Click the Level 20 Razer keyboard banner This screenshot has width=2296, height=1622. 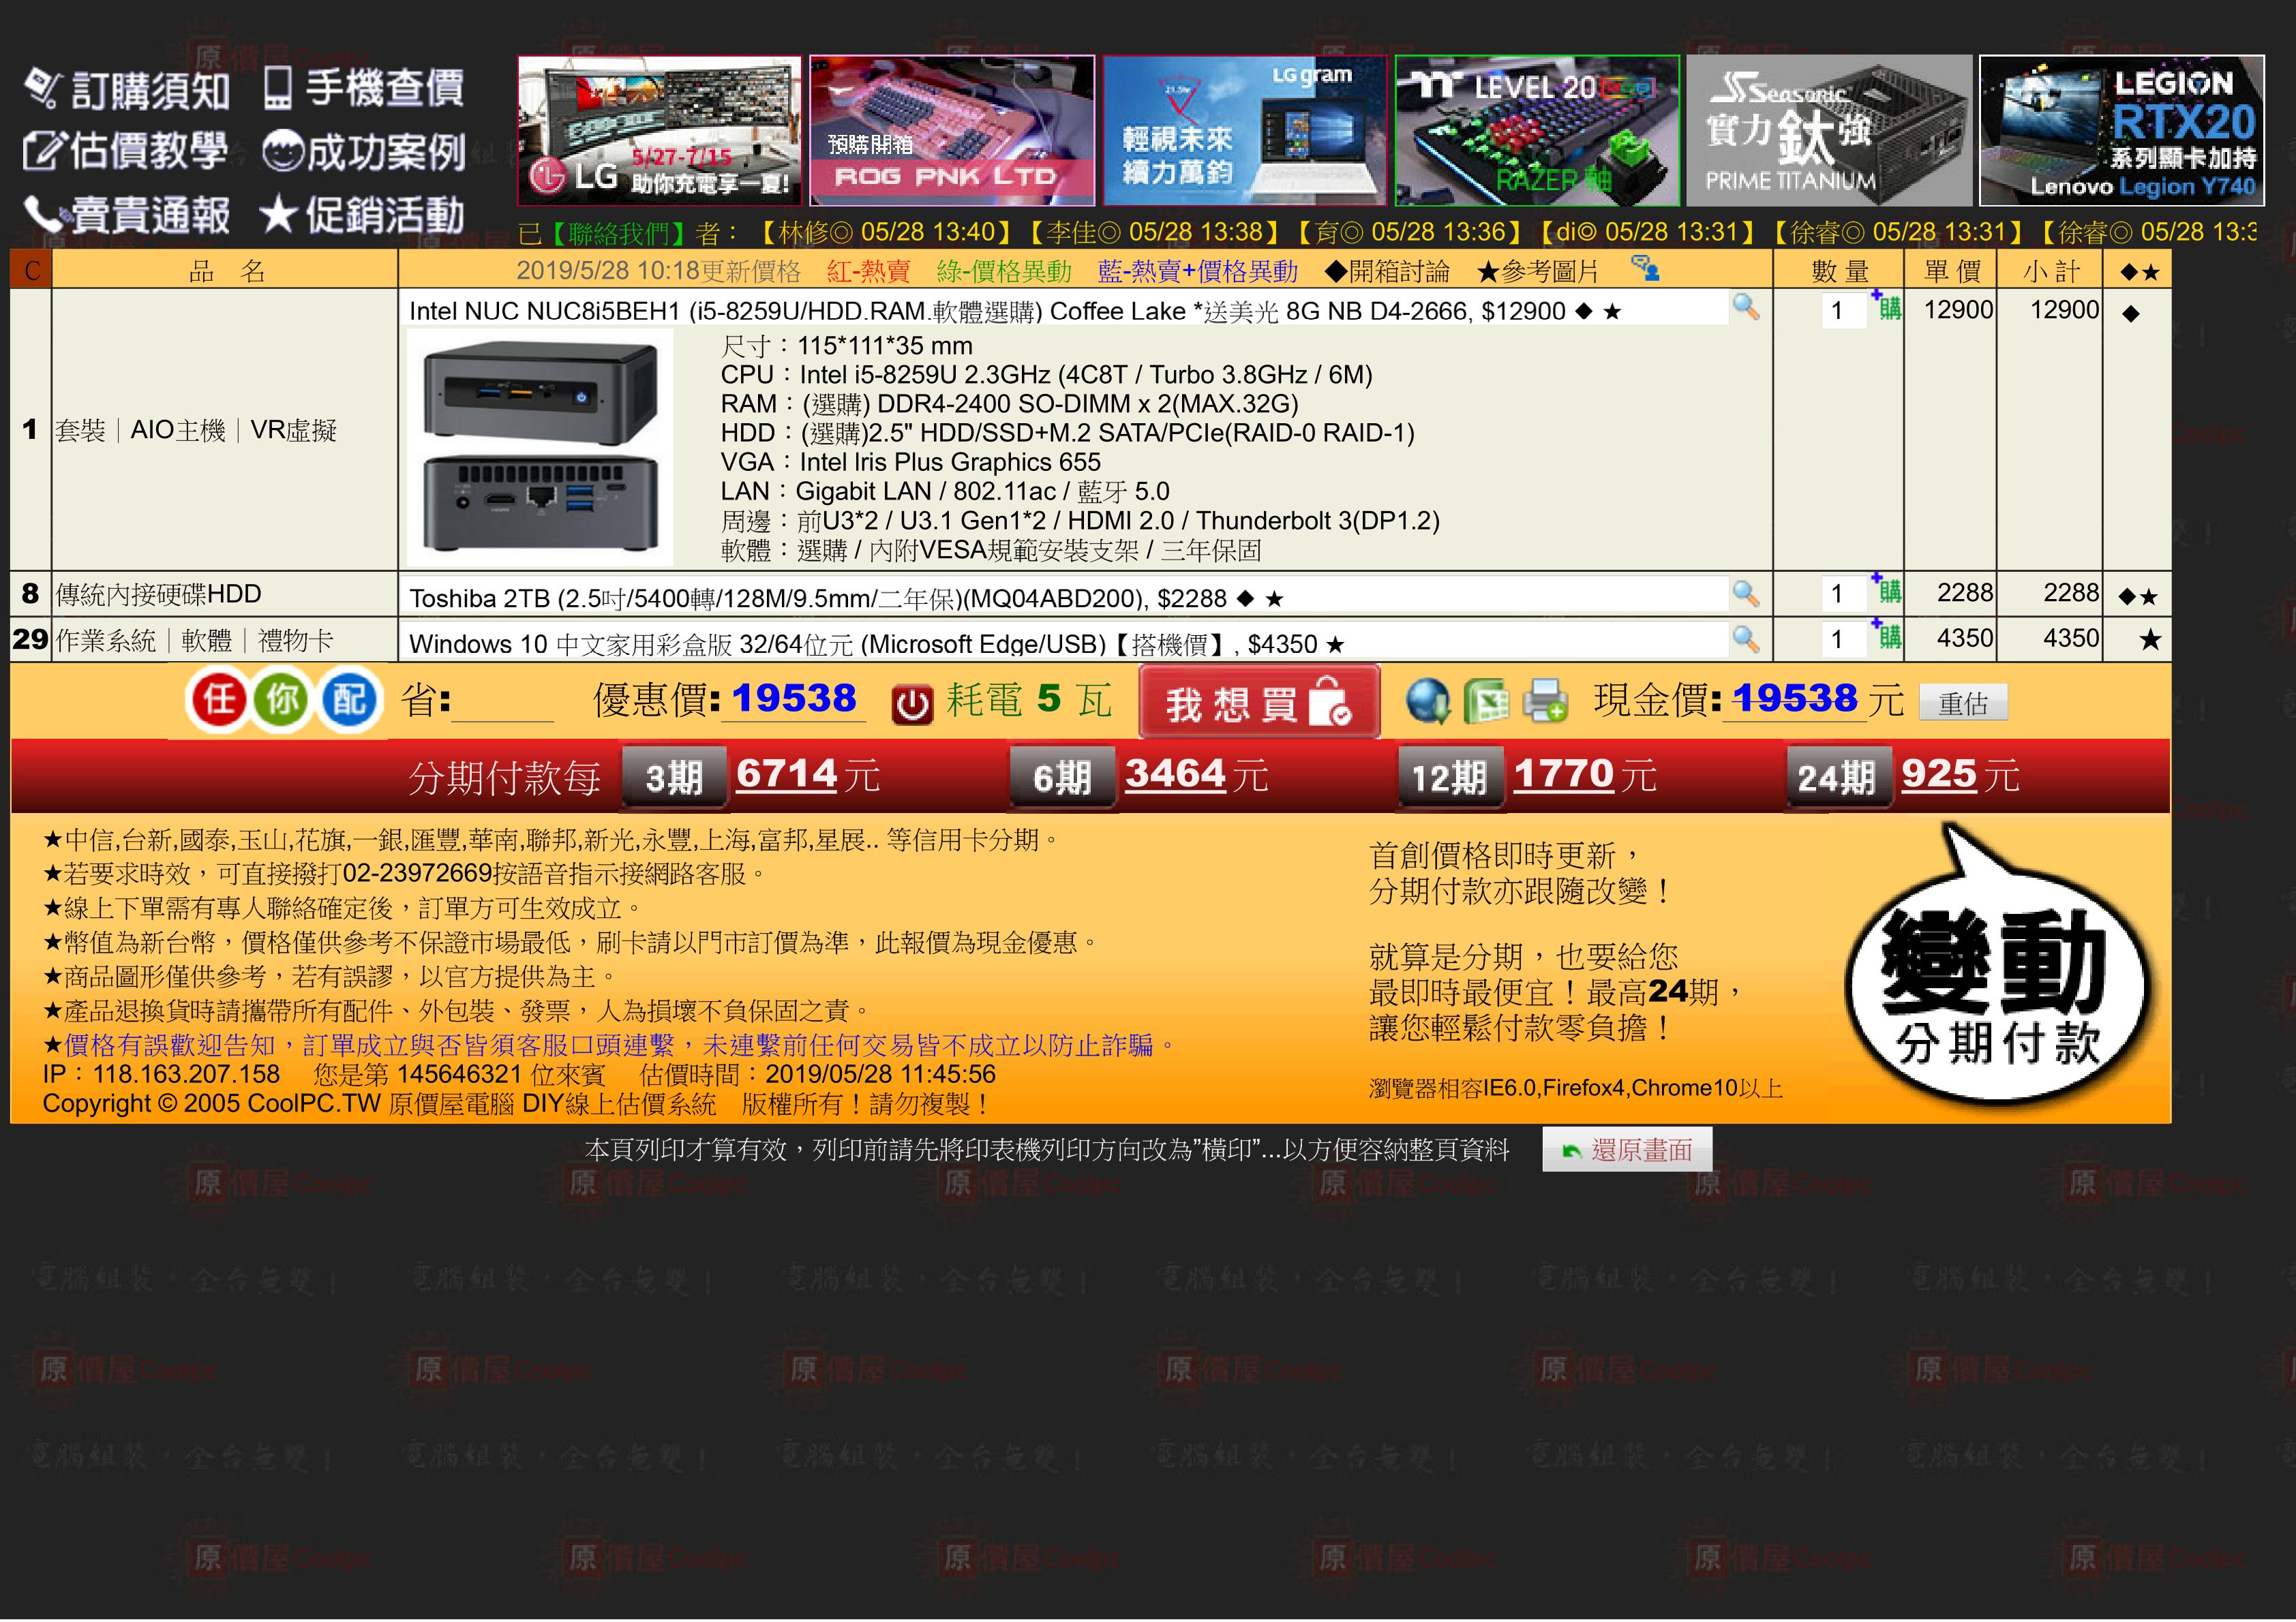[x=1537, y=130]
